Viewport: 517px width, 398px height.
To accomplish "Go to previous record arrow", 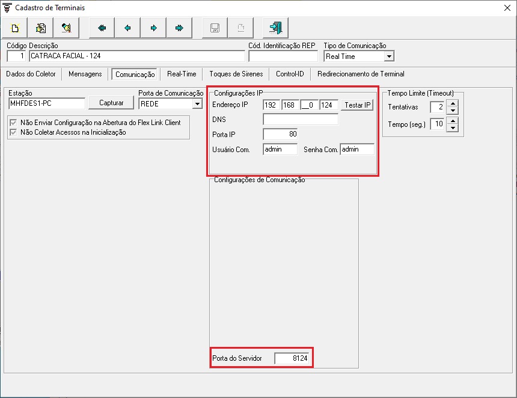I will coord(128,28).
